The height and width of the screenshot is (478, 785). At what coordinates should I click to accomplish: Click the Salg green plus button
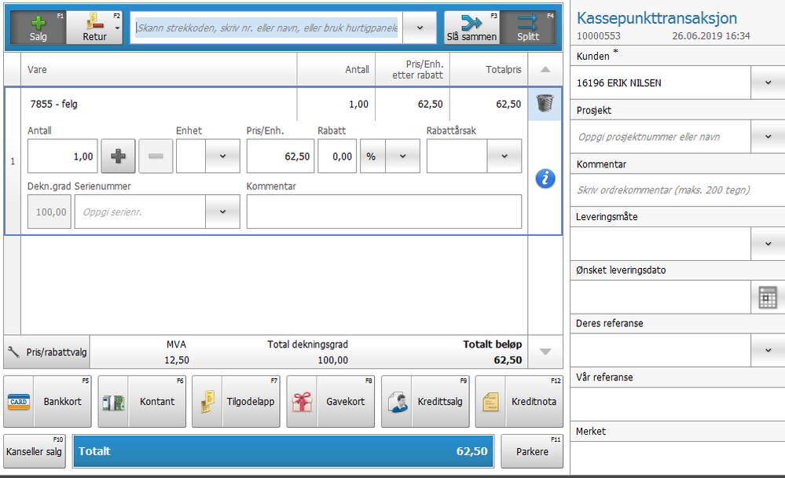[39, 28]
